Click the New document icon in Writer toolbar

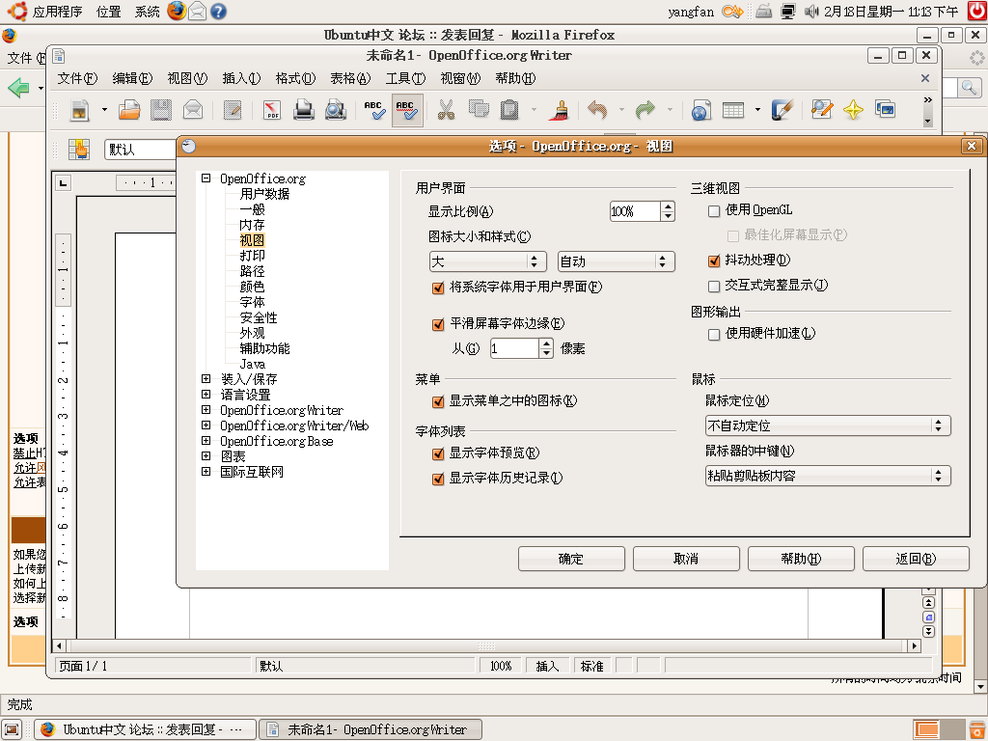[x=79, y=110]
